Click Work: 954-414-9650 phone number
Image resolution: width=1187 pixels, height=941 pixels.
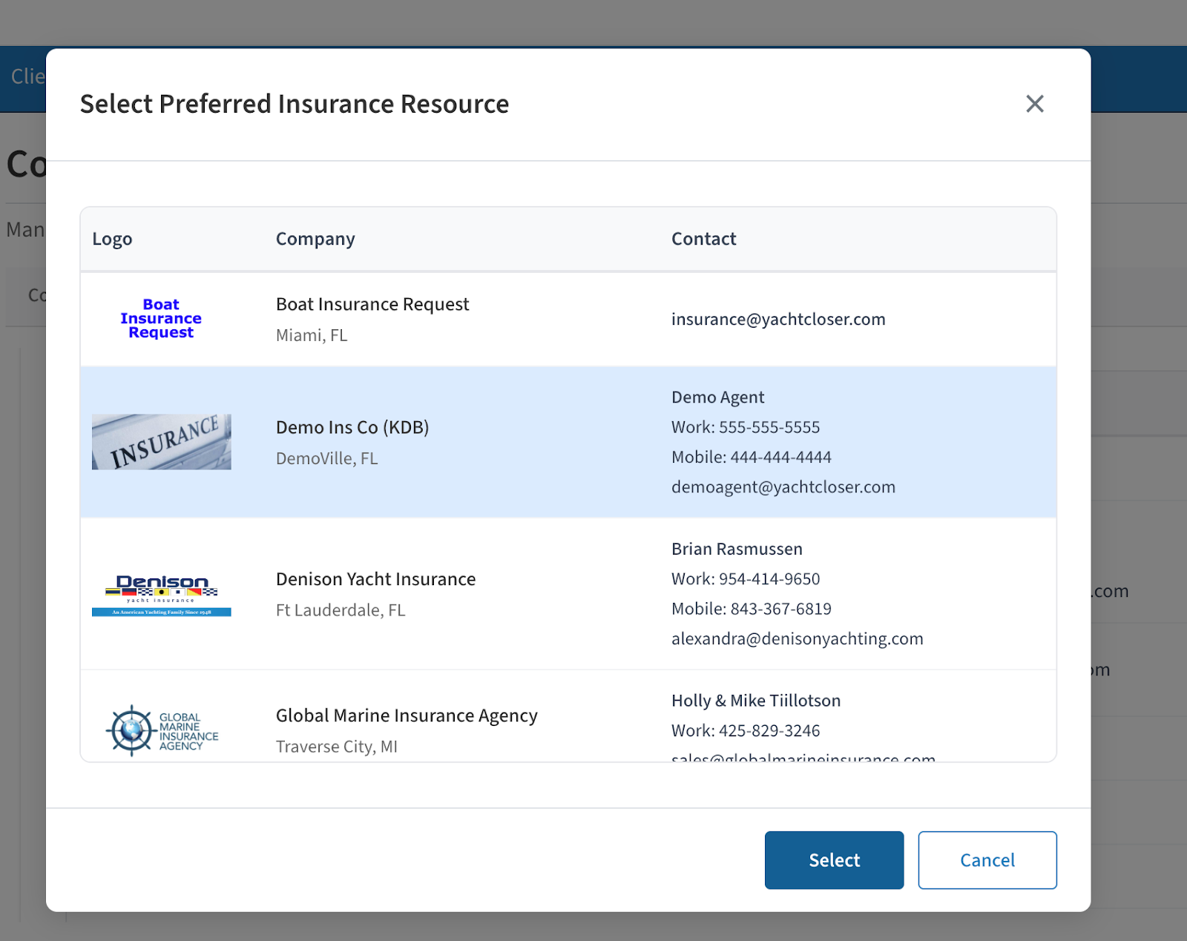tap(746, 579)
